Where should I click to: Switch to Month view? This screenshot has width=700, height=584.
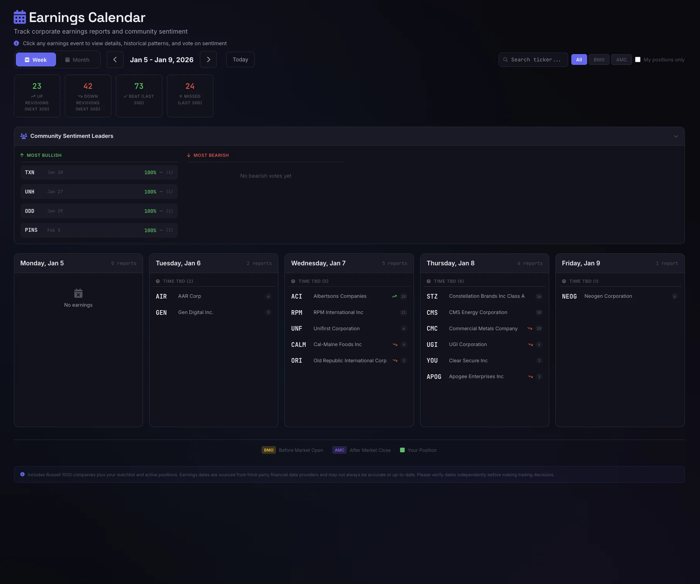(x=77, y=60)
